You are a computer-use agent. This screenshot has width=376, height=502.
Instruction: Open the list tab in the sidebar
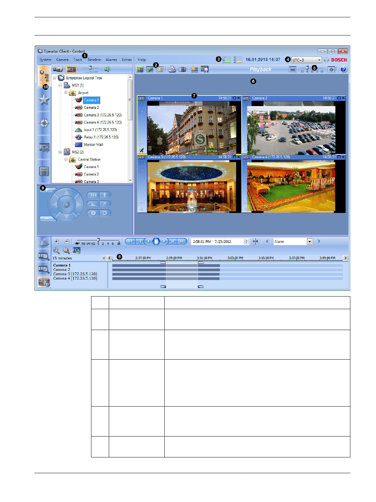click(44, 171)
